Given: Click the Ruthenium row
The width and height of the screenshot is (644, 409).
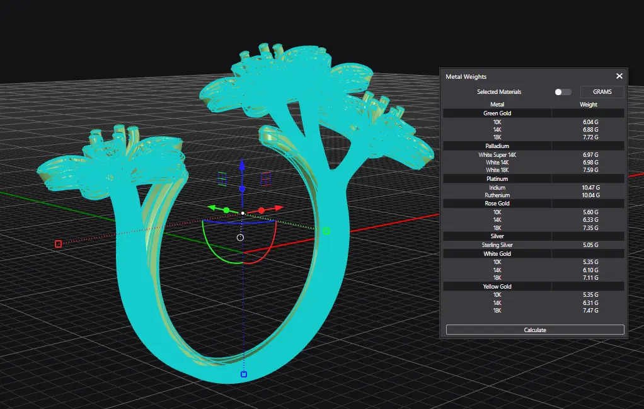Looking at the screenshot, I should [x=534, y=195].
